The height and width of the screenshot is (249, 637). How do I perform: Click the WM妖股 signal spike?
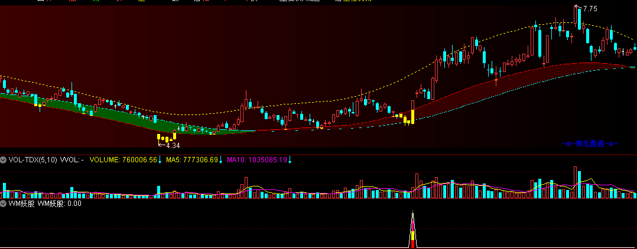click(412, 229)
